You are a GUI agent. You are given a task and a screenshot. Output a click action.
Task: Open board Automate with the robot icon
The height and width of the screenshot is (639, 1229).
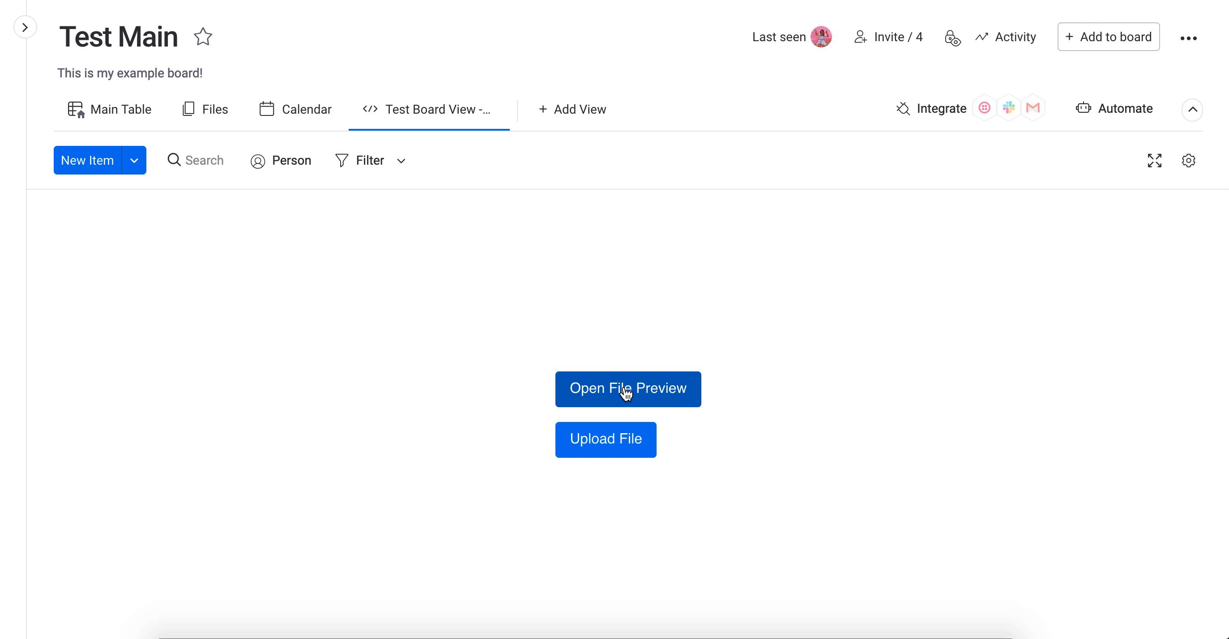[x=1083, y=108]
